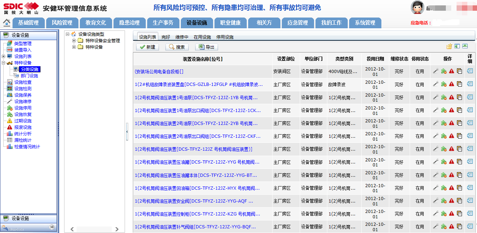Click copy icon in the 安装间区 row

459,71
